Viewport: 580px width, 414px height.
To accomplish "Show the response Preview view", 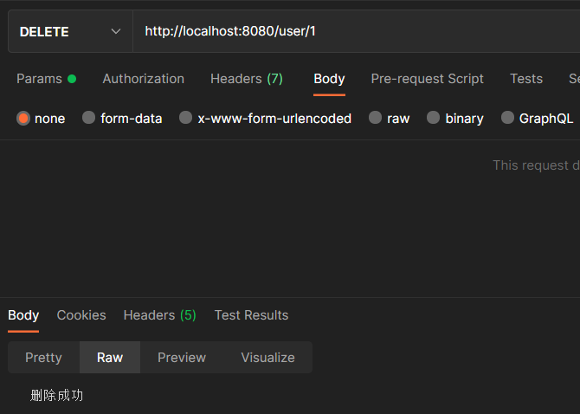I will click(x=182, y=358).
